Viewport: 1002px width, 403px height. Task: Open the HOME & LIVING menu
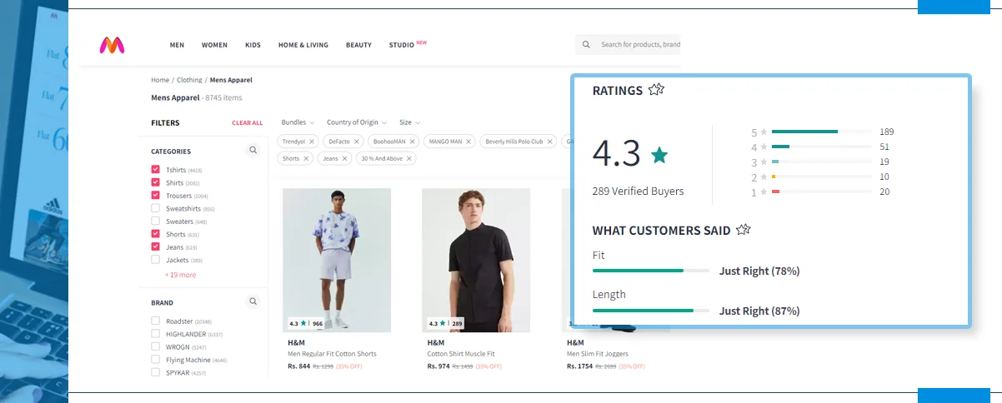pyautogui.click(x=303, y=45)
